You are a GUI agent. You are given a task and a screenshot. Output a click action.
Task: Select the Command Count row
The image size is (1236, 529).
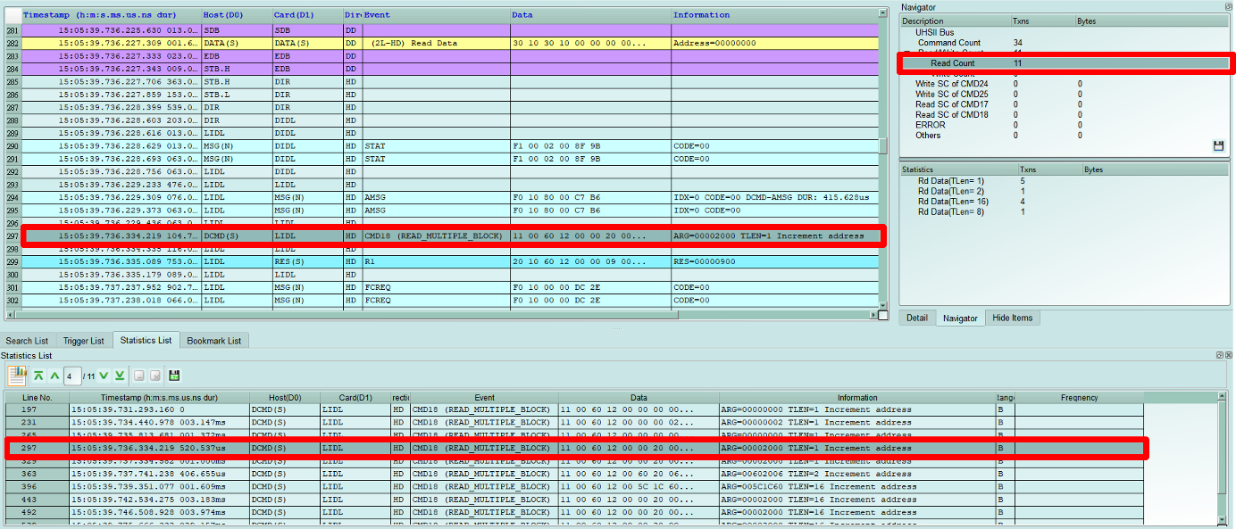[1065, 43]
